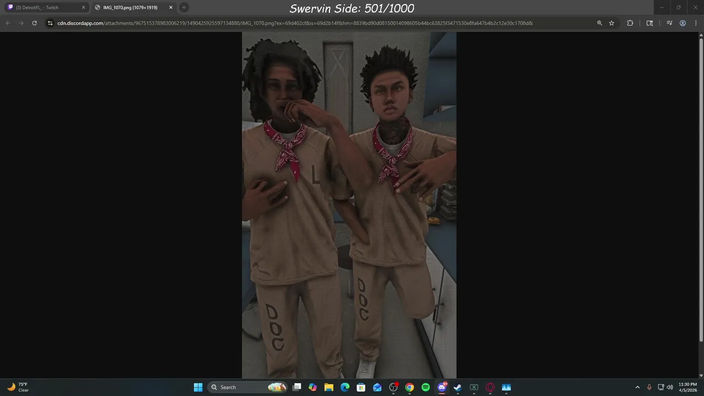Switch to the DetroitFL_ - Twitch tab
This screenshot has width=704, height=396.
[47, 8]
